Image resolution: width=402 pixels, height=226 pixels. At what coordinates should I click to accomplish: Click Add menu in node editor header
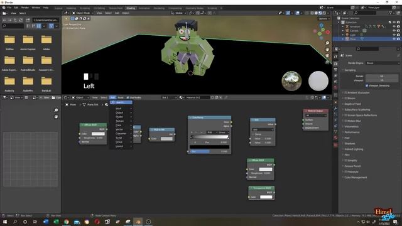112,98
